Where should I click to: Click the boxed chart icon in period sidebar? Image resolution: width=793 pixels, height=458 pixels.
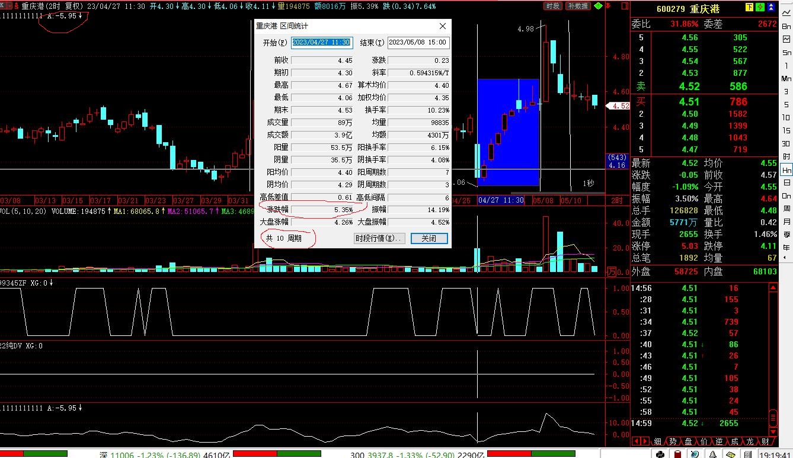(786, 38)
